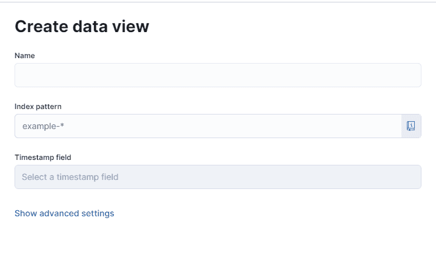The image size is (436, 269).
Task: Click the 'Create data view' heading
Action: tap(82, 26)
